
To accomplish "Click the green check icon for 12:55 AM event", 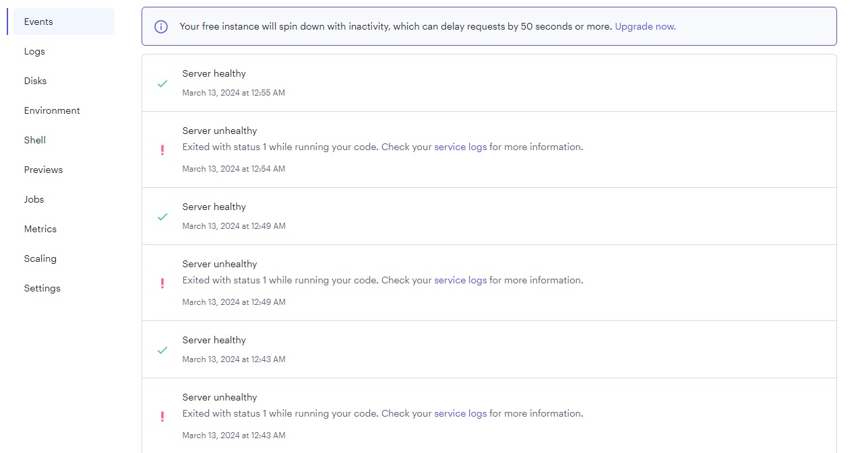I will (162, 83).
